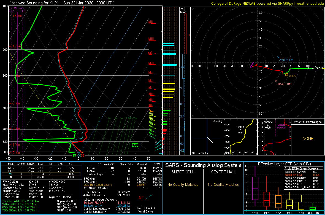325x215 pixels.
Task: Click the 'UP=274/59' hodograph label
Action: [315, 68]
